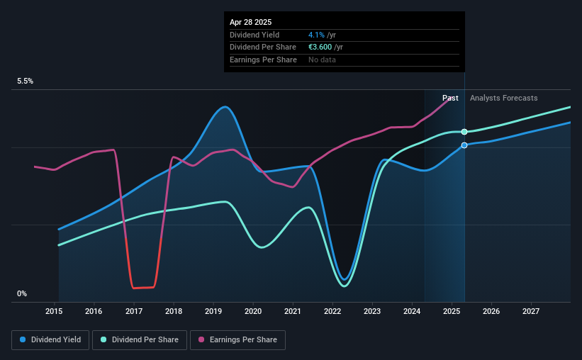Click the 'Past' label on chart
Screen dimensions: 582x360
(450, 98)
